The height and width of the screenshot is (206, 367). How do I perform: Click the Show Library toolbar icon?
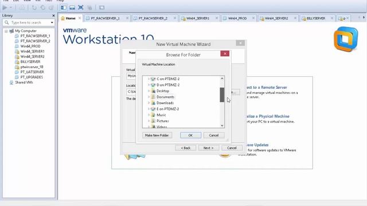(64, 7)
